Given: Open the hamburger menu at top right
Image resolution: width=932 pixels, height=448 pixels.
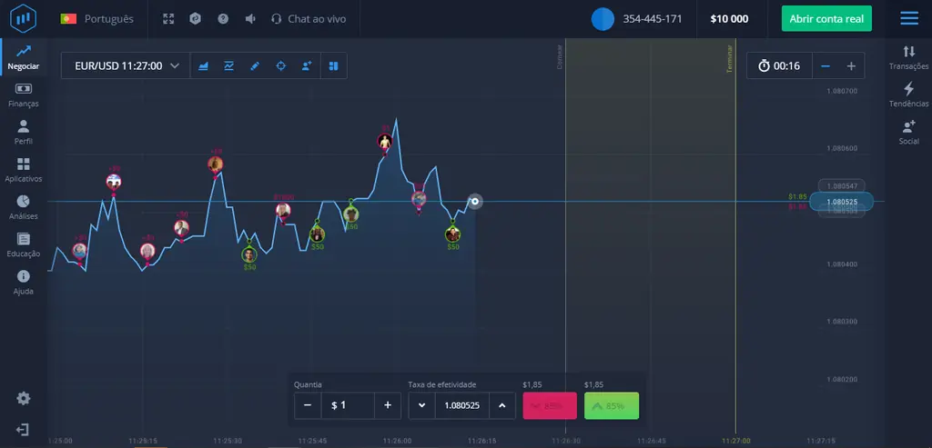Looking at the screenshot, I should (x=908, y=18).
